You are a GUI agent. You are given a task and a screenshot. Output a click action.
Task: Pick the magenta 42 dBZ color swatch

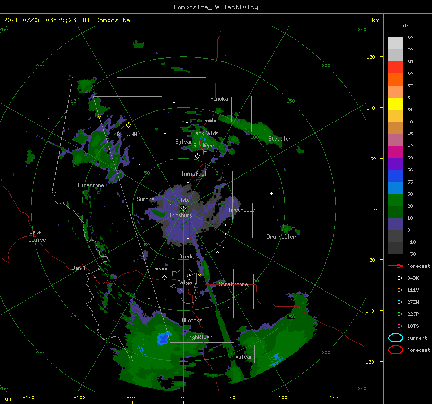coord(396,151)
